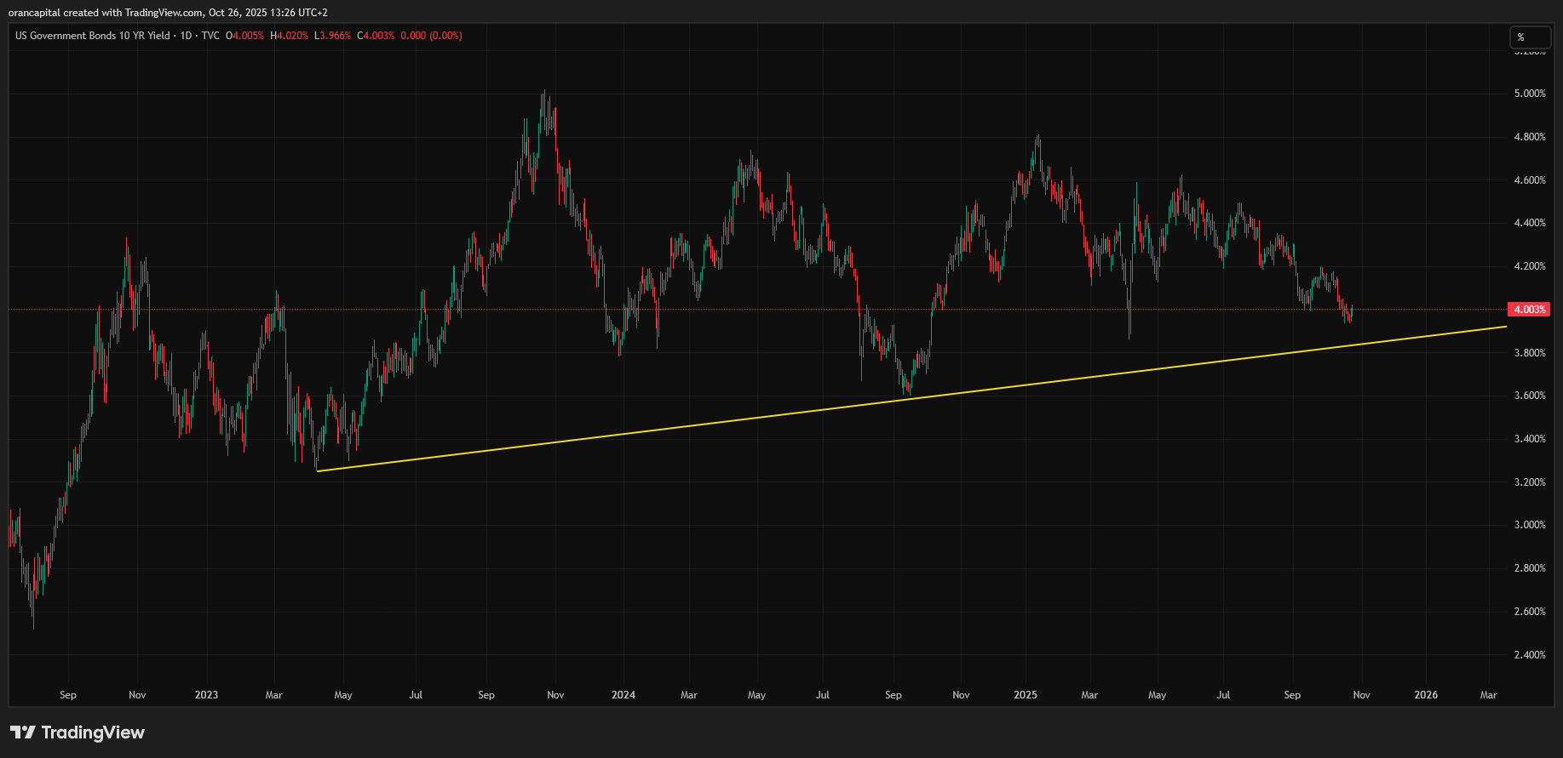This screenshot has width=1563, height=758.
Task: Click the 2026 label on the time axis
Action: pos(1426,695)
